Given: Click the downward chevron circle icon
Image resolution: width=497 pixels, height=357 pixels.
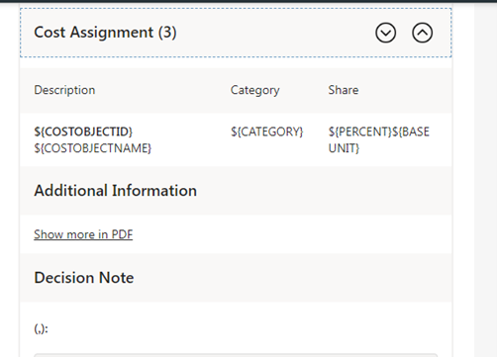Looking at the screenshot, I should pos(385,33).
